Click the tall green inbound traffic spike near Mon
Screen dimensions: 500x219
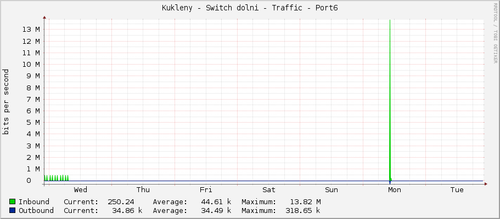pyautogui.click(x=390, y=100)
